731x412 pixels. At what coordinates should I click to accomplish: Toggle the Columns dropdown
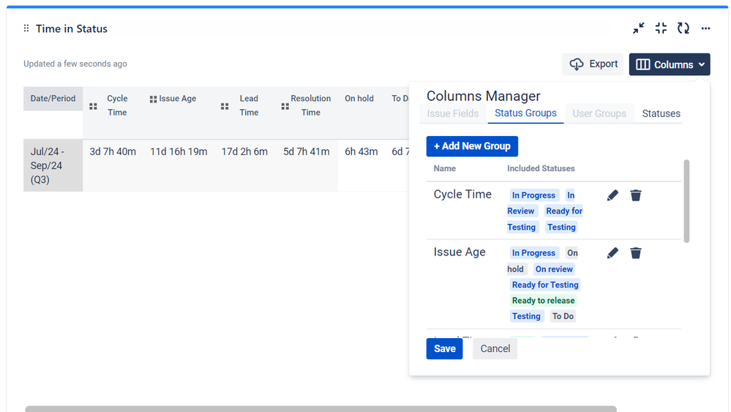click(669, 64)
